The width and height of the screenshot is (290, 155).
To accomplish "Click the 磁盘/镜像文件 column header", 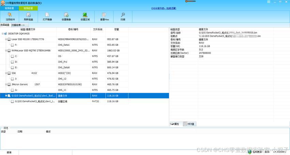I will pyautogui.click(x=28, y=30).
